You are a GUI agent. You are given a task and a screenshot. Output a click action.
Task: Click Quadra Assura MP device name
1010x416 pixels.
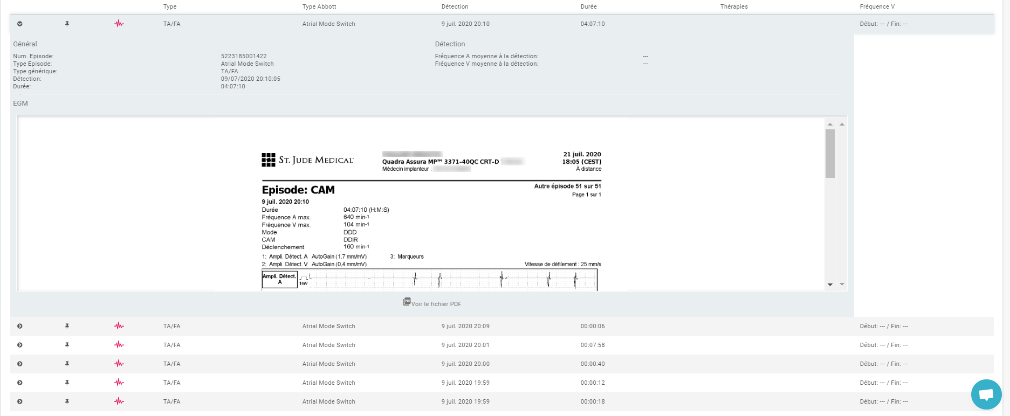point(441,162)
